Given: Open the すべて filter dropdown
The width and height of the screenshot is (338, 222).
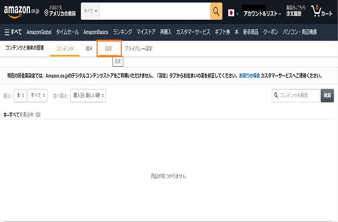Looking at the screenshot, I should click(37, 96).
